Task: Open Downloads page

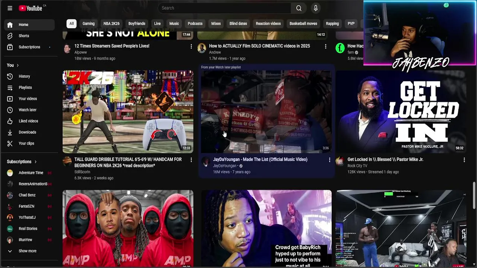Action: (29, 132)
